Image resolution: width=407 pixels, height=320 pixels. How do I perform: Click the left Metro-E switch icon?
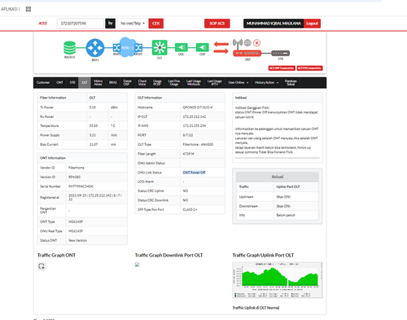(x=116, y=48)
